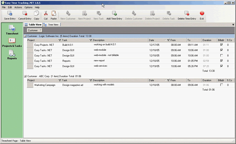Switch to the Tree View tab
The width and height of the screenshot is (236, 144).
coord(52,25)
